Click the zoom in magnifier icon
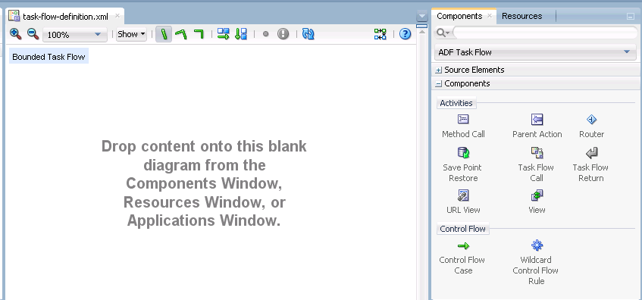 [x=16, y=34]
